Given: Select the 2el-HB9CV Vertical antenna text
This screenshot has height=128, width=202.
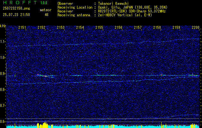Looking at the screenshot, I should click(125, 15).
